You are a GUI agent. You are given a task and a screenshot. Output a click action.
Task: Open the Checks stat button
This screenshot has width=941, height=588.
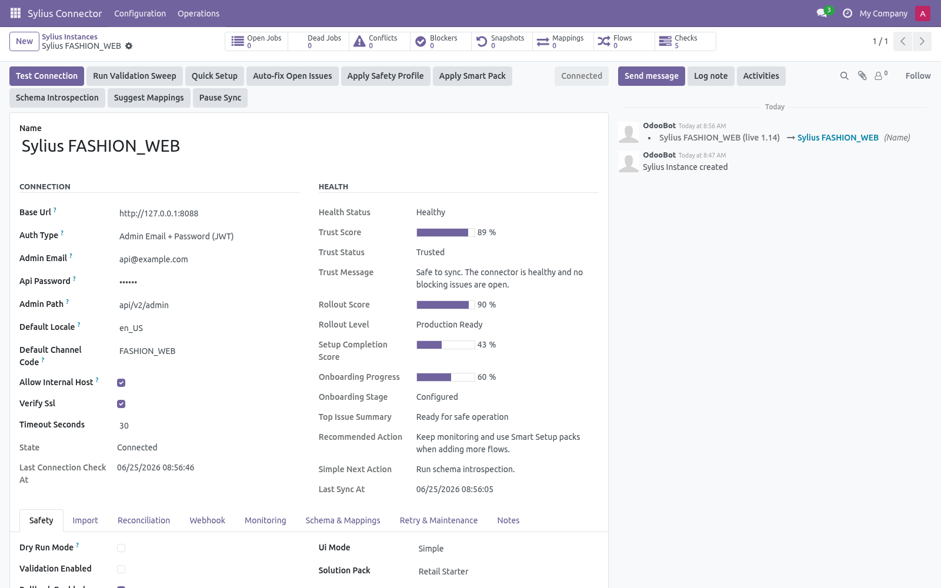coord(685,42)
